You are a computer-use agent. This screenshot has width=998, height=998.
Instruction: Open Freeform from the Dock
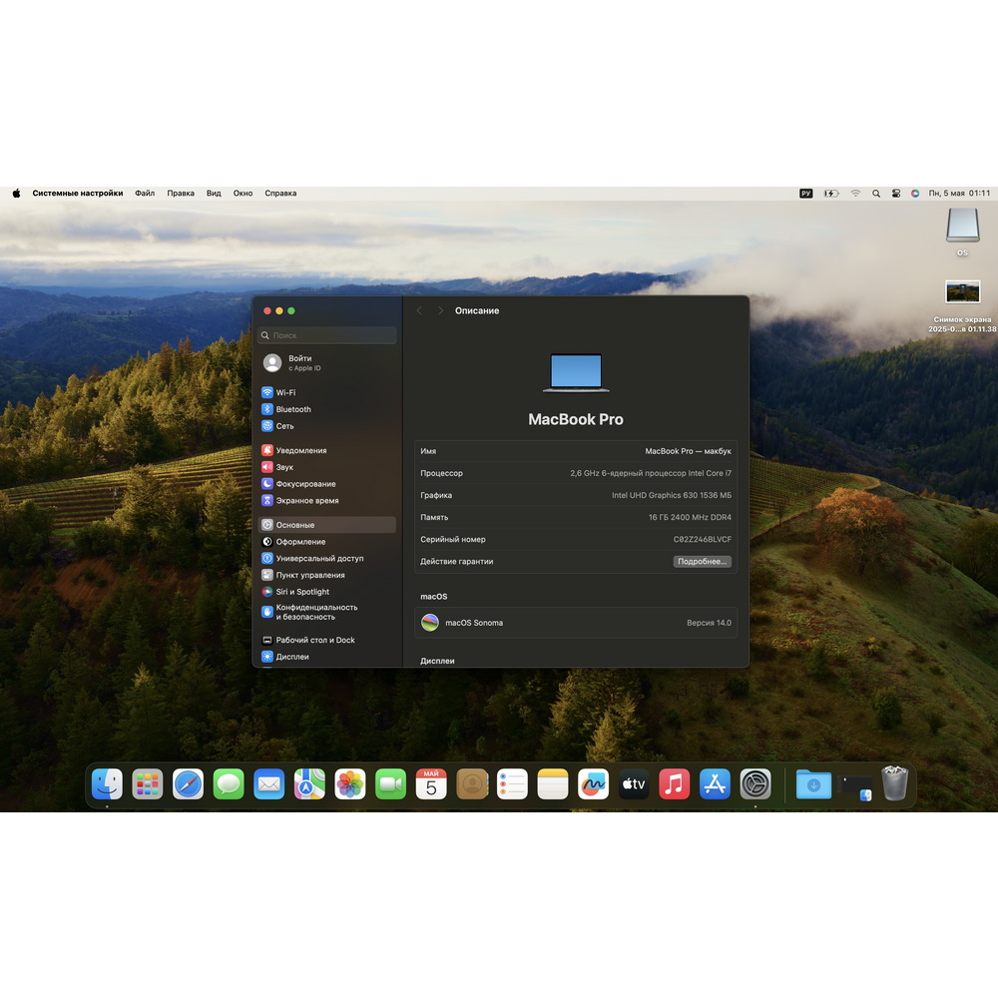(x=593, y=784)
